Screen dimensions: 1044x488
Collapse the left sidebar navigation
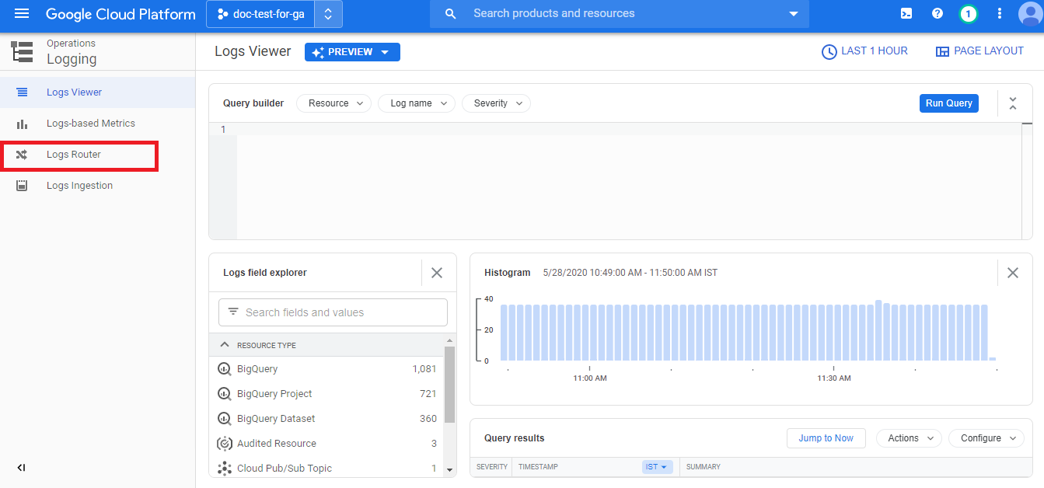[x=22, y=467]
